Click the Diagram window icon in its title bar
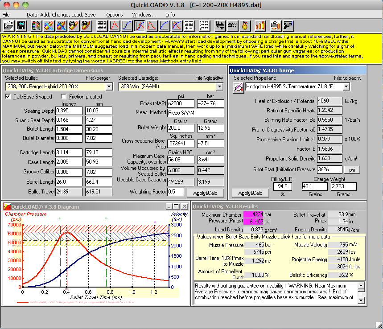Image resolution: width=383 pixels, height=329 pixels. 7,207
